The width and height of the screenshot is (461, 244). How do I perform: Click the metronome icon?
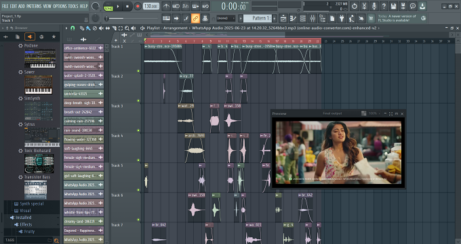click(166, 6)
